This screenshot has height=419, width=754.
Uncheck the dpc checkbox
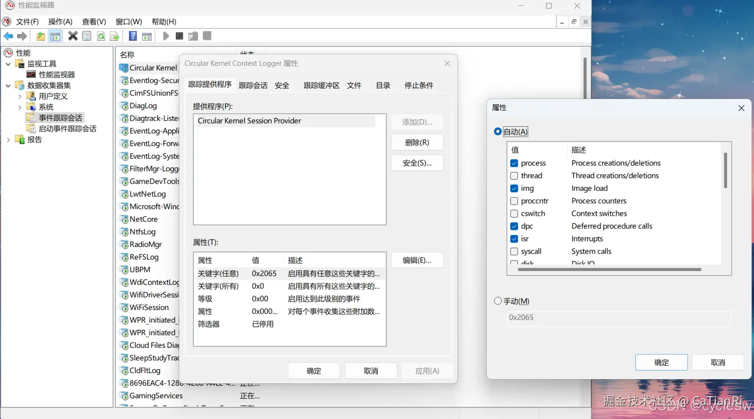(514, 226)
